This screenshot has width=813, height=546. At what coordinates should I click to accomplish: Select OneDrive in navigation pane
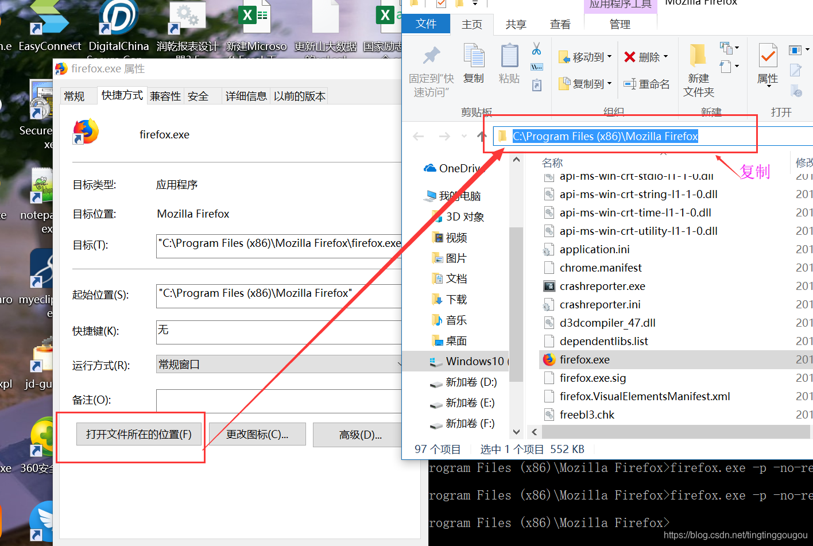[454, 168]
